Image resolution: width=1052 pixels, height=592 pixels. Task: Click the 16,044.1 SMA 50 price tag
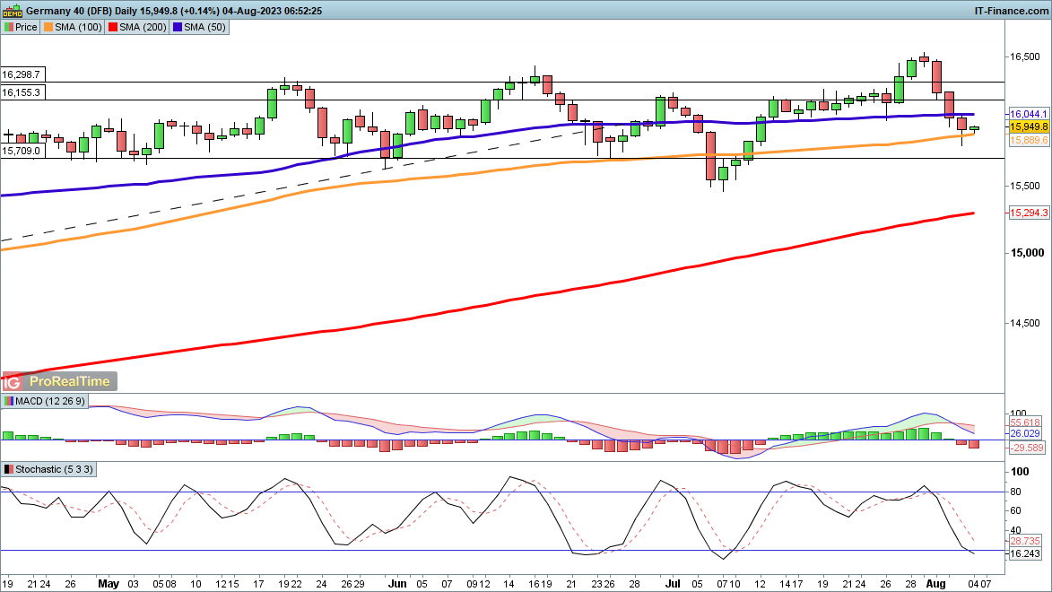click(1029, 115)
